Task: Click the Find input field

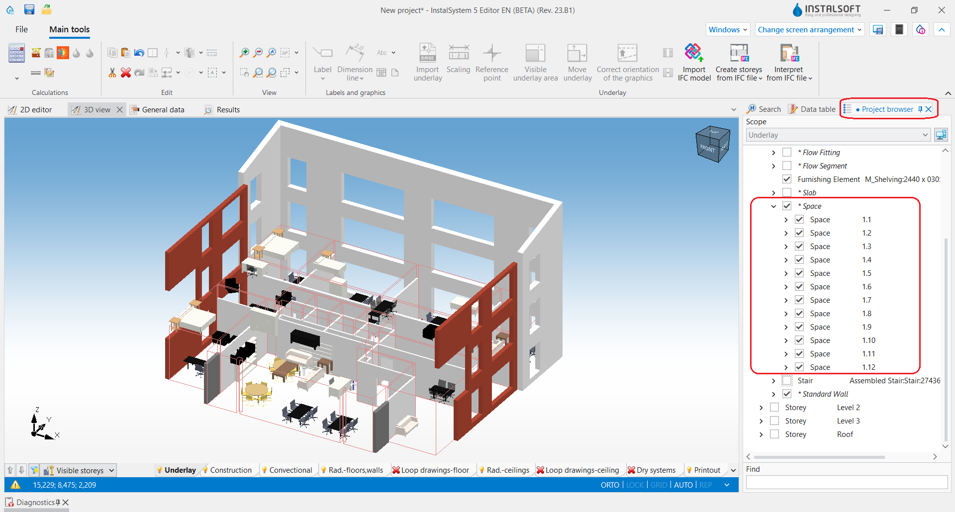Action: [x=847, y=482]
